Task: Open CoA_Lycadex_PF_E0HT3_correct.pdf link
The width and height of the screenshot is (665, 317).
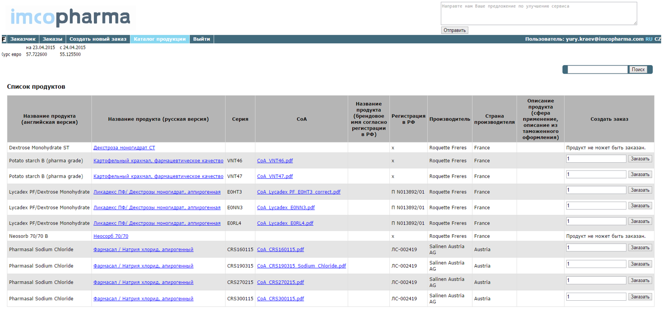Action: (298, 192)
